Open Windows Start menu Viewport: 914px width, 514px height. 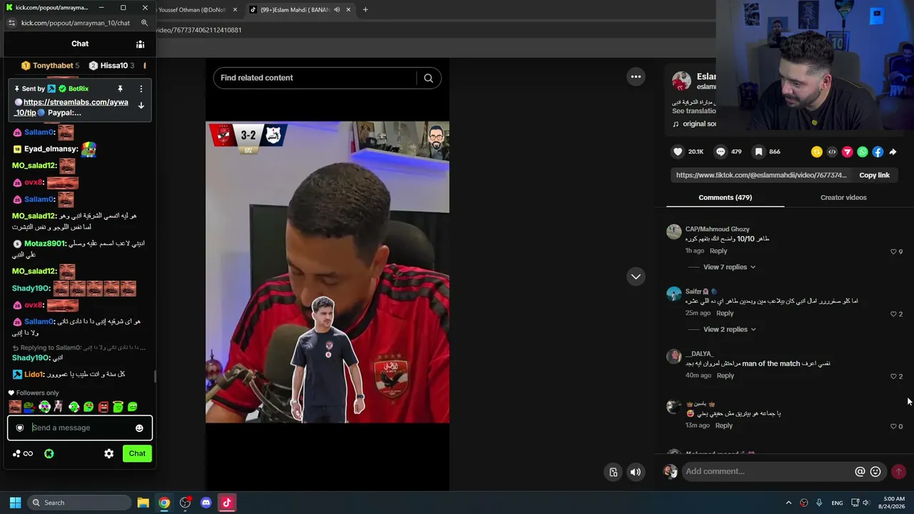[15, 503]
